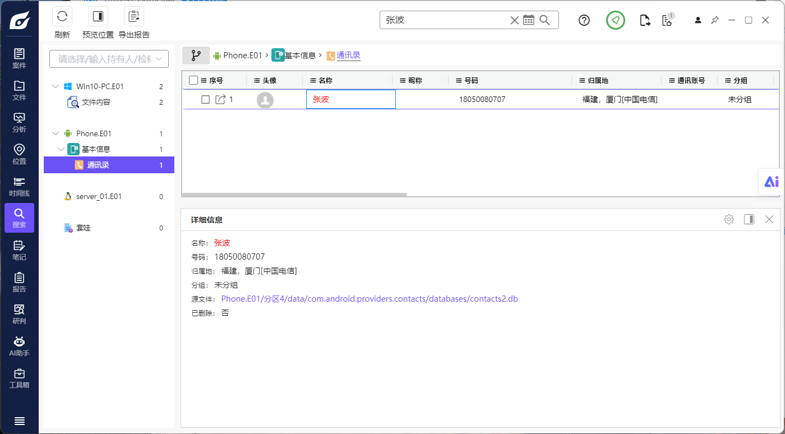
Task: Close the 详细信息 detail panel
Action: (769, 219)
